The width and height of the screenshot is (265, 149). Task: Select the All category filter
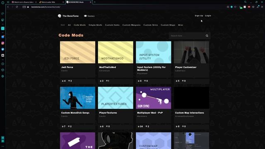pos(69,25)
